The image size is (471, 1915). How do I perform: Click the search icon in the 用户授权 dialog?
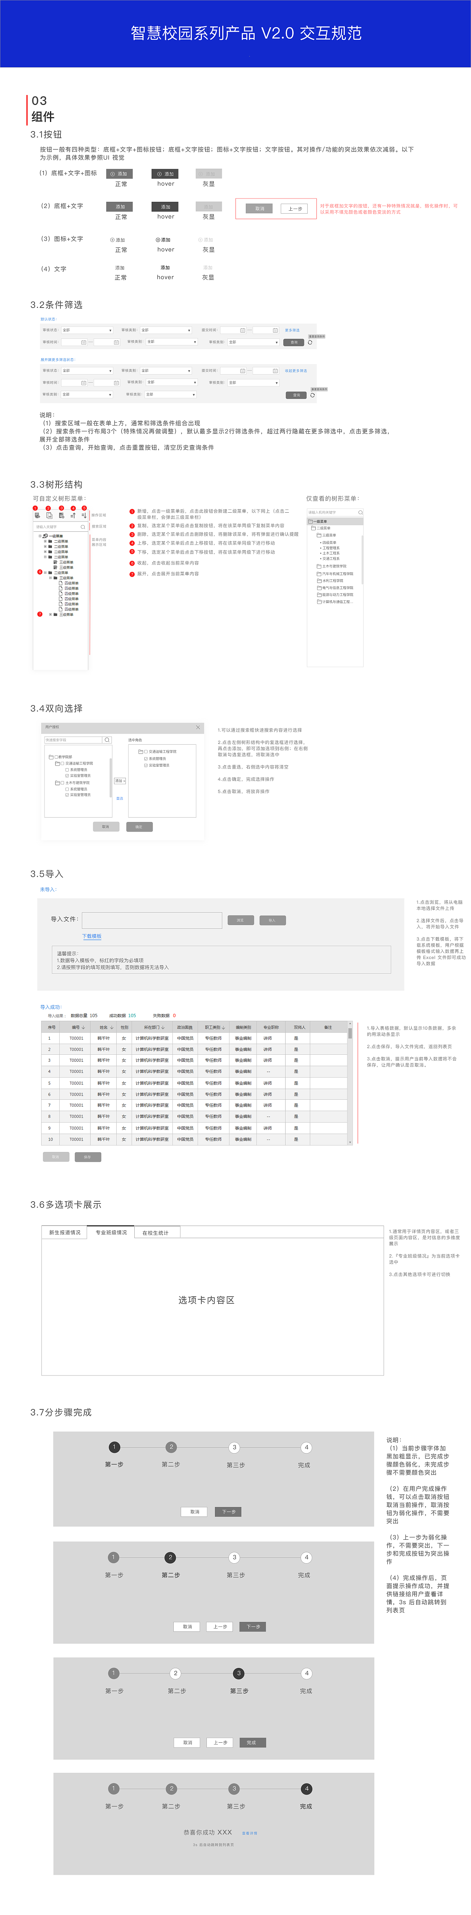click(107, 740)
